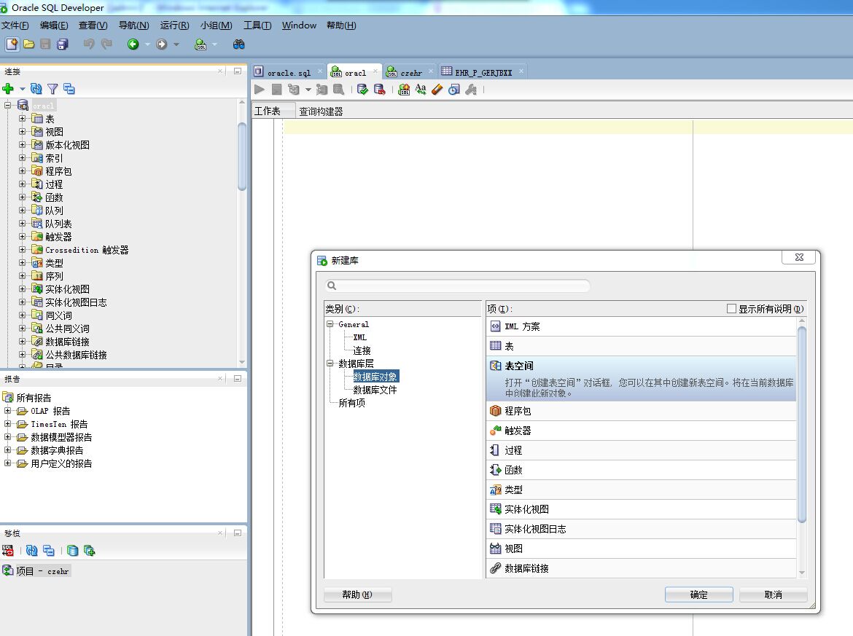Click the binoculars Find DB Object icon
The image size is (853, 636).
pos(238,44)
